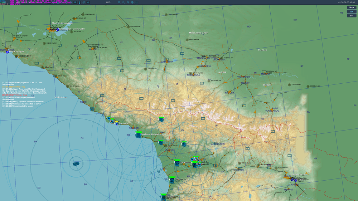The image size is (358, 201).
Task: Toggle the grid overlay icon in toolbar
Action: tap(136, 2)
